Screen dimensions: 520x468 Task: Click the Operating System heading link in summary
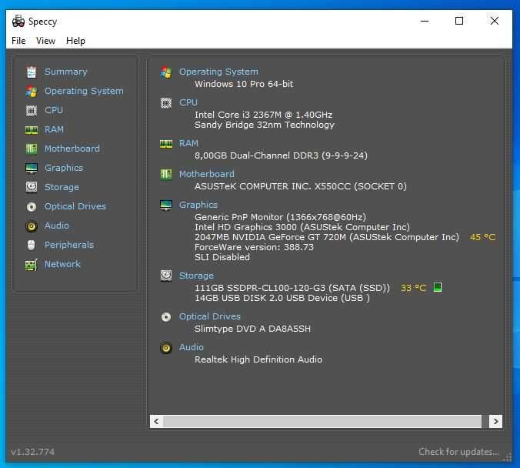218,72
